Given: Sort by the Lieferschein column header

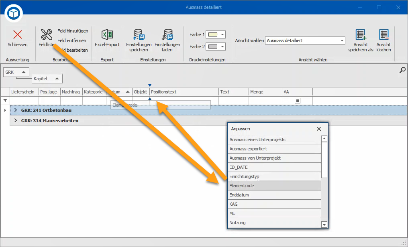Looking at the screenshot, I should pos(24,92).
